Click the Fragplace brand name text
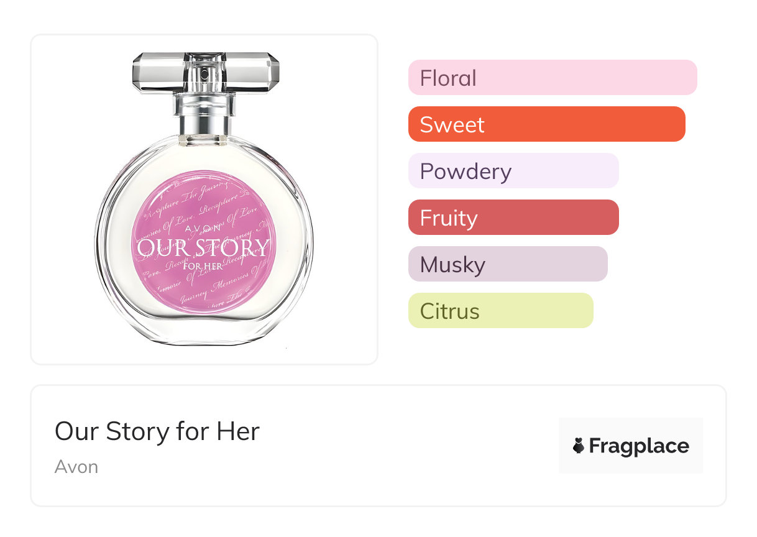 click(639, 446)
